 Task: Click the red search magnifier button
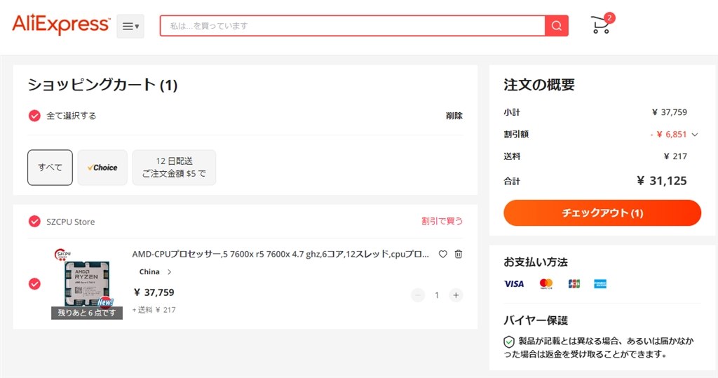coord(556,26)
